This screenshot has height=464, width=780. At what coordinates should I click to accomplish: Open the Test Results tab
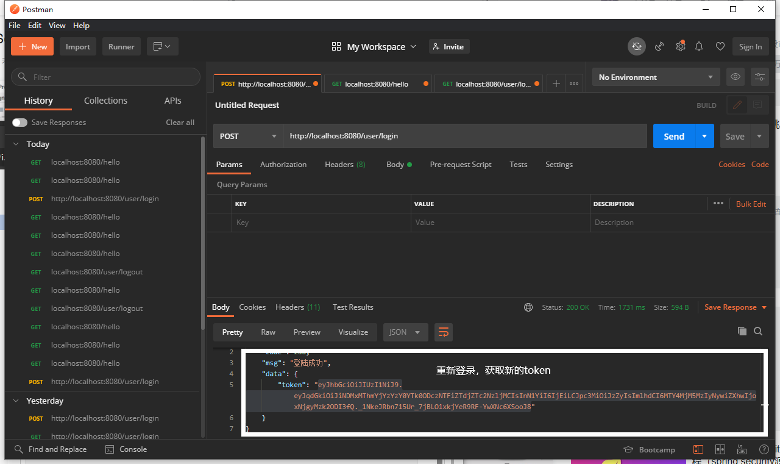point(353,307)
